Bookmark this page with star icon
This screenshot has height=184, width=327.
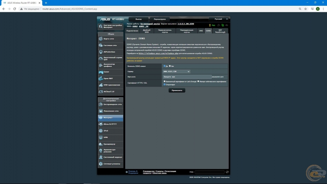[306, 9]
